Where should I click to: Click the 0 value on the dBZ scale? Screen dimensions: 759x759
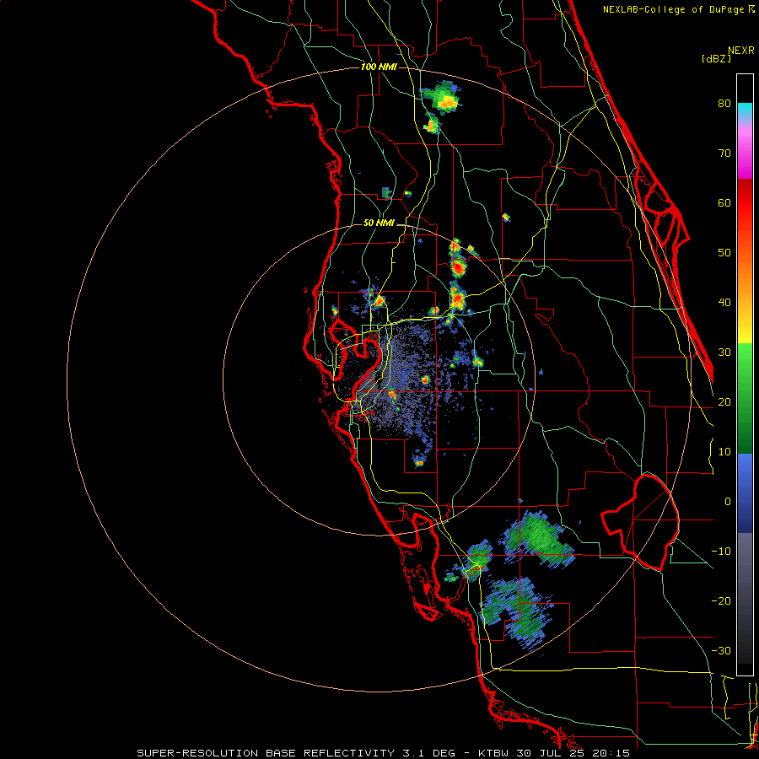728,502
